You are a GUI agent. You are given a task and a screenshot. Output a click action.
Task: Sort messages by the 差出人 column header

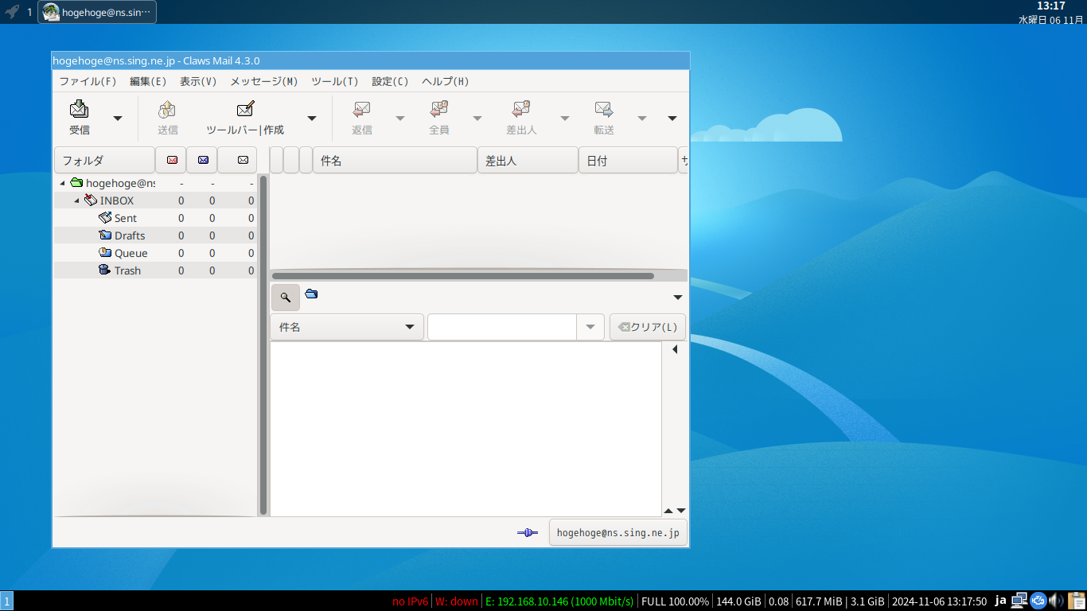528,160
